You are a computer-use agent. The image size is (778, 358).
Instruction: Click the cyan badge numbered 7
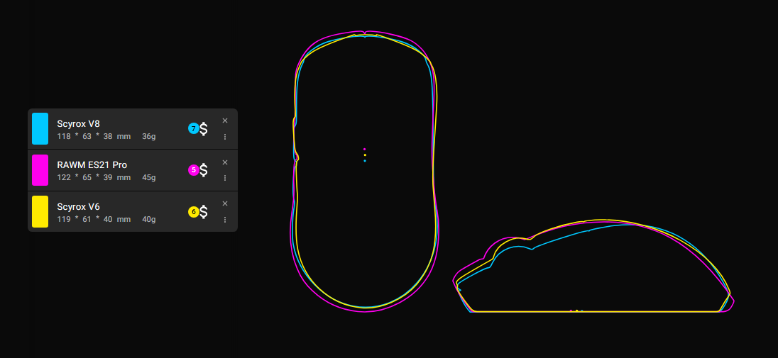[x=193, y=129]
